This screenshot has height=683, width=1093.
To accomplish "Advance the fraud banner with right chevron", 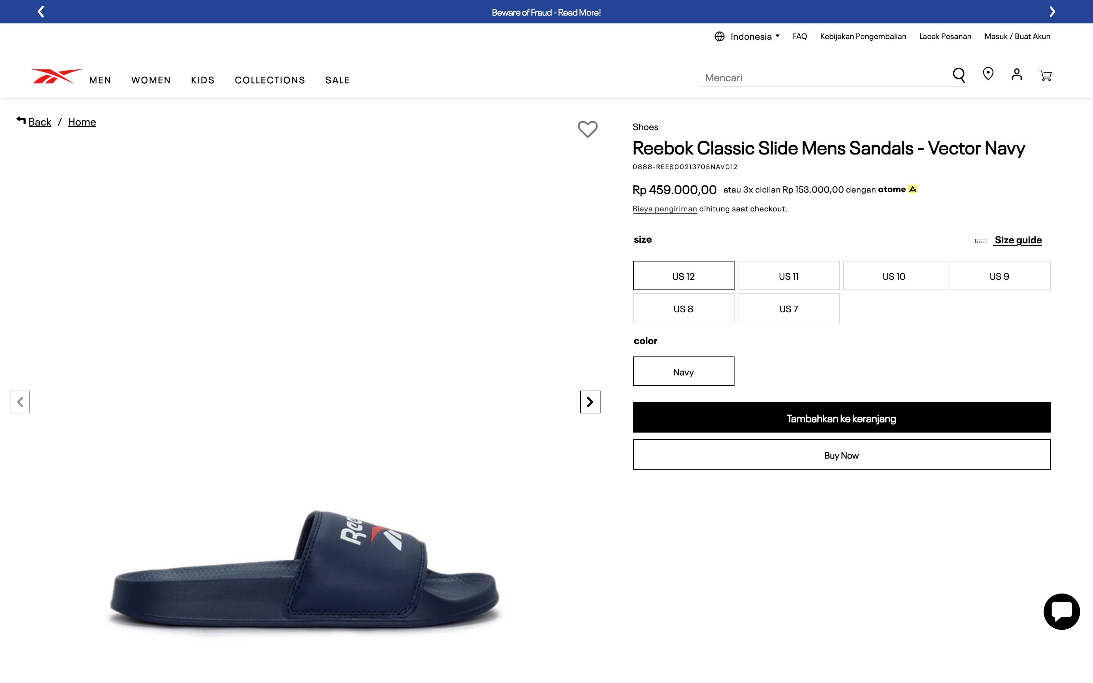I will (1052, 11).
